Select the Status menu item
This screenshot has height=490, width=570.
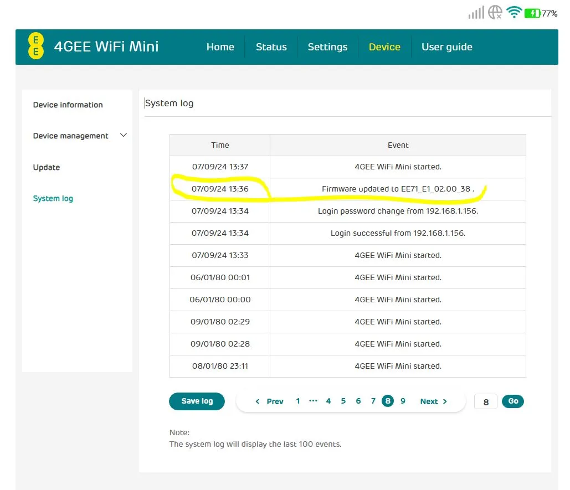click(271, 47)
